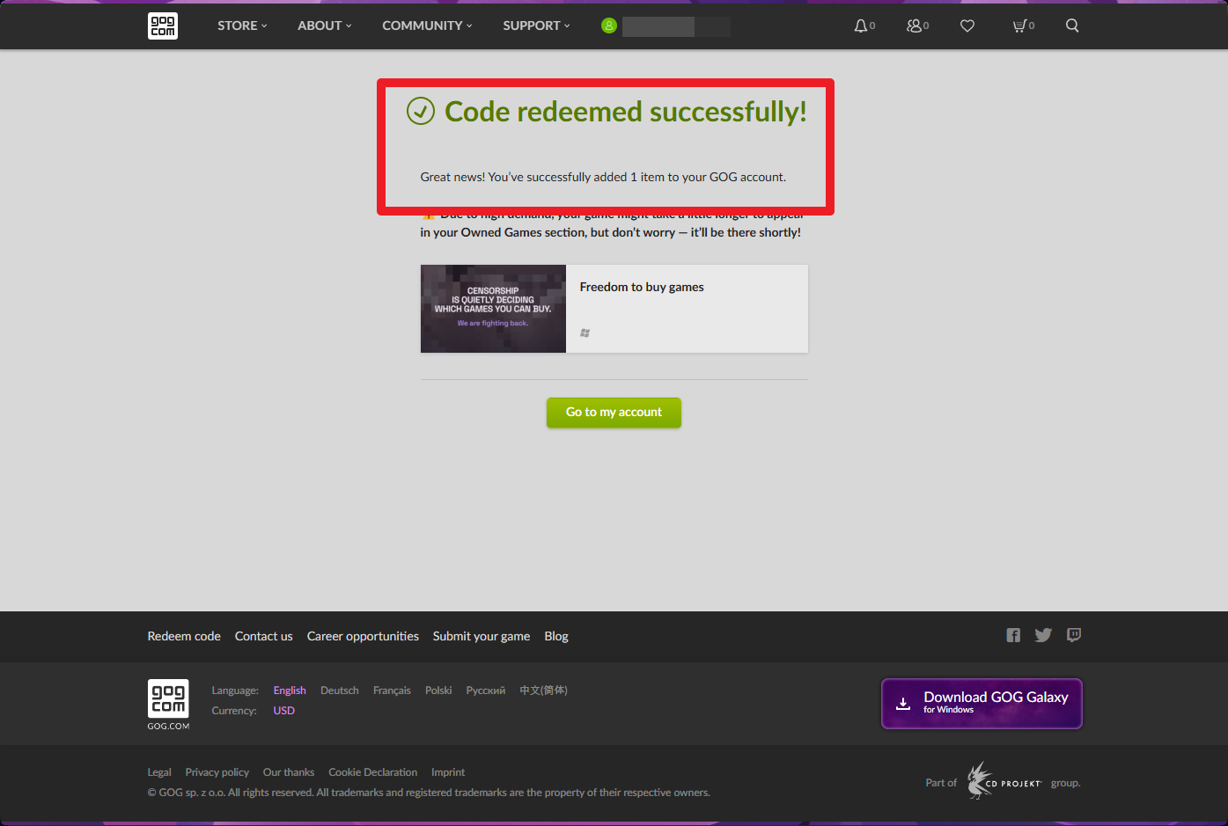
Task: Open the notifications bell icon
Action: pyautogui.click(x=861, y=26)
